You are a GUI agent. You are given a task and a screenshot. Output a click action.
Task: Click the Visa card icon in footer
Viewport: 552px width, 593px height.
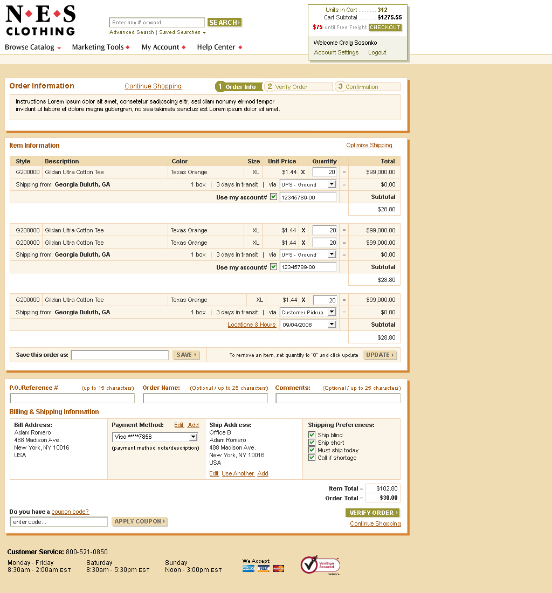point(263,569)
